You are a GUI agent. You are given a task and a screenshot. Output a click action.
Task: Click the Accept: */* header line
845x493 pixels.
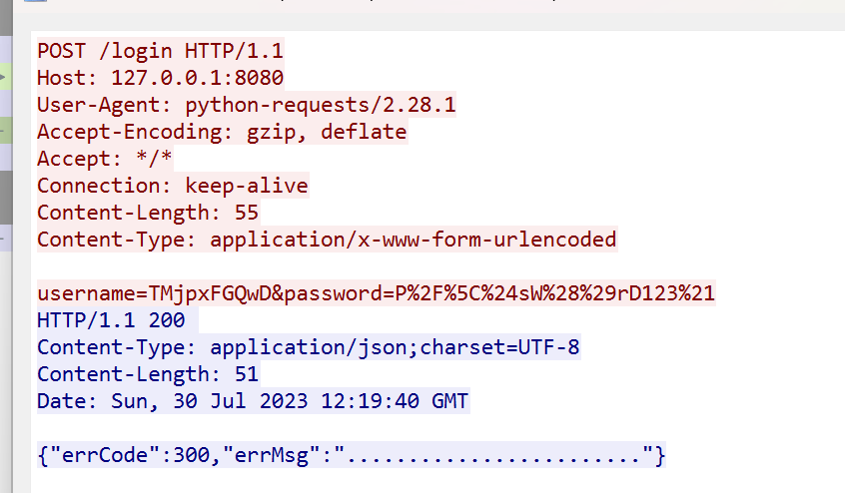pos(92,158)
